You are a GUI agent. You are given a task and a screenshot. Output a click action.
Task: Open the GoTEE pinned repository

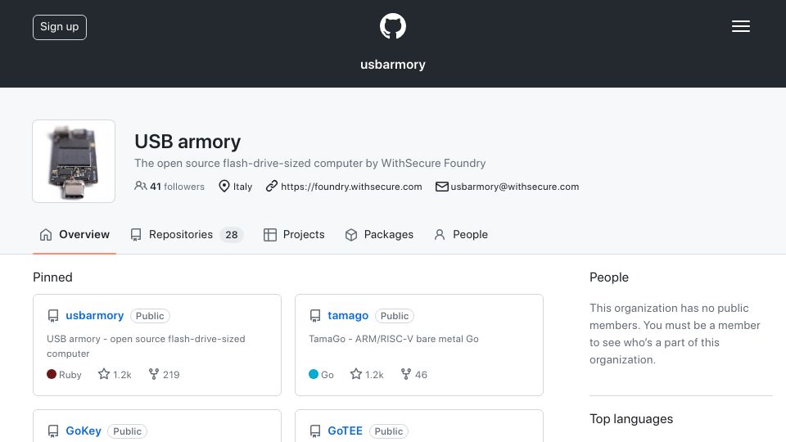click(345, 431)
